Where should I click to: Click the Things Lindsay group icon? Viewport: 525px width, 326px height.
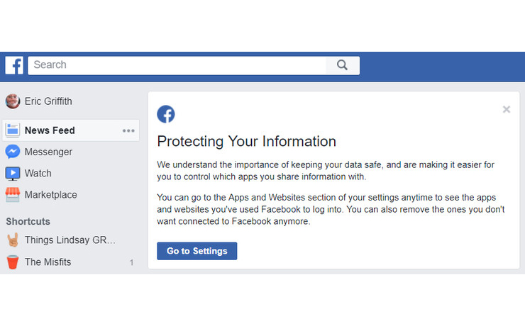[x=13, y=240]
